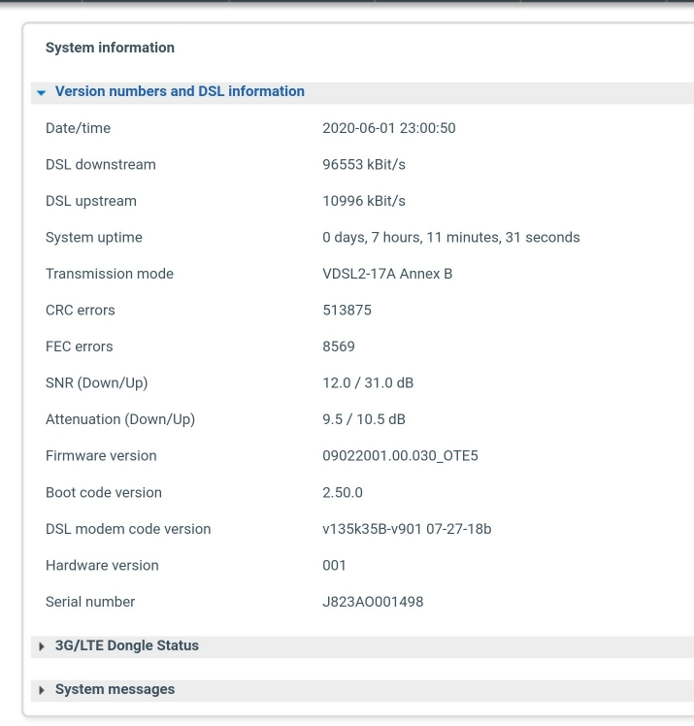This screenshot has width=694, height=726.
Task: Select the Date/time value 2020-06-01 23:00:50
Action: [389, 128]
